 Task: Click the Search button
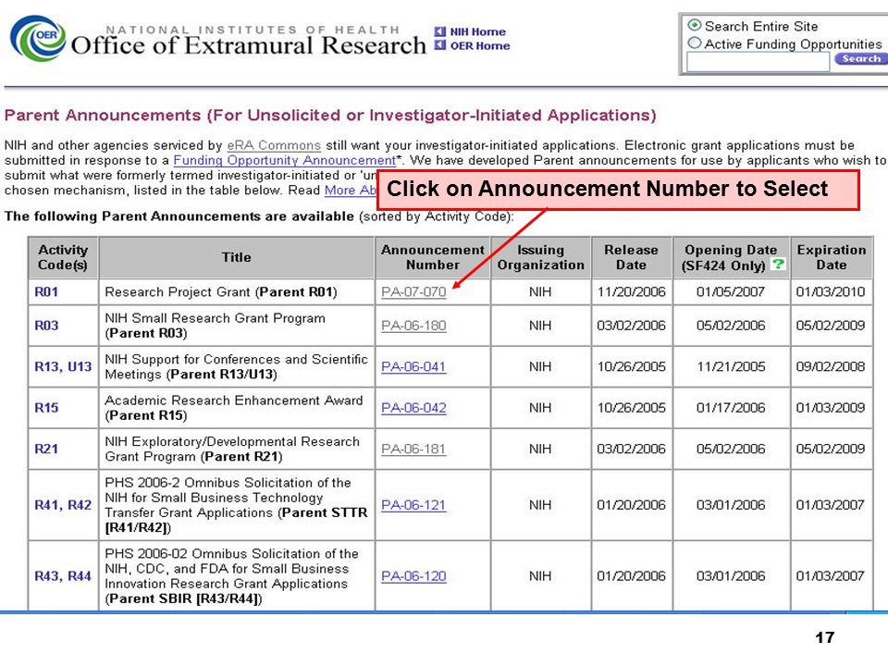tap(861, 59)
